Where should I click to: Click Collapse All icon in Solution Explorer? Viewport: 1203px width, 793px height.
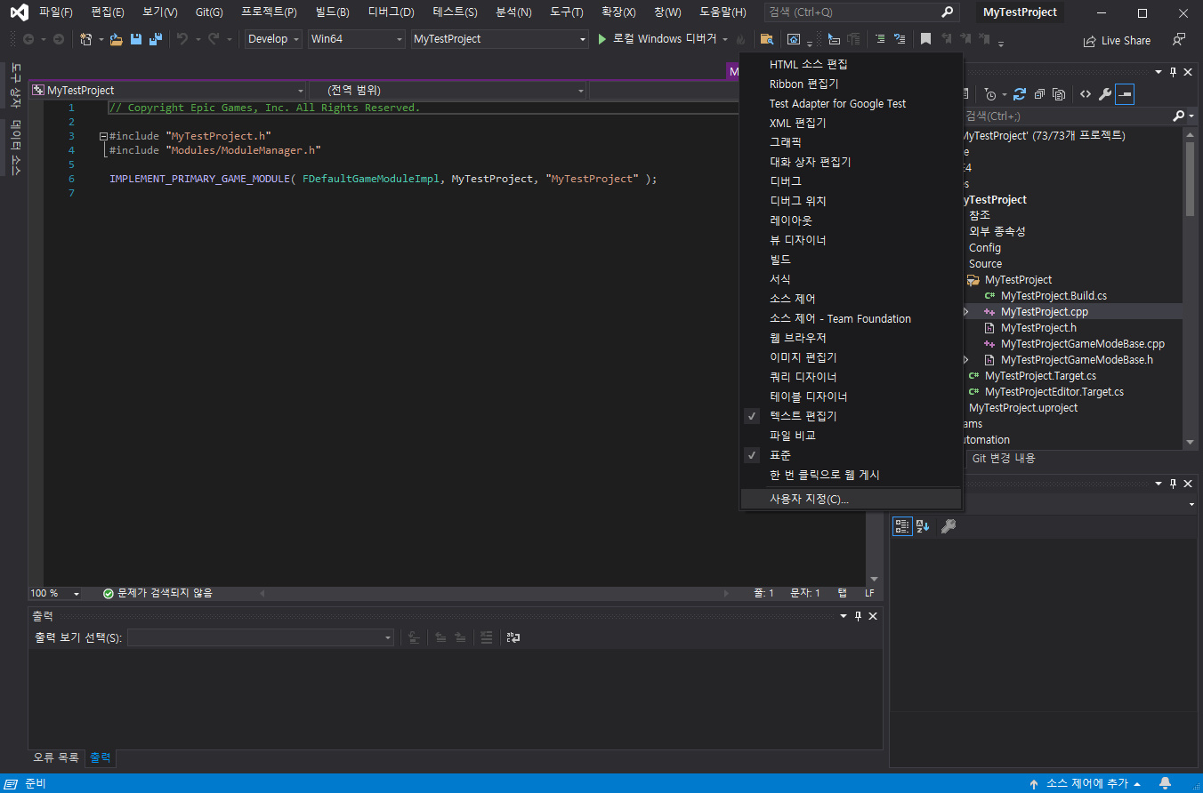coord(1039,94)
